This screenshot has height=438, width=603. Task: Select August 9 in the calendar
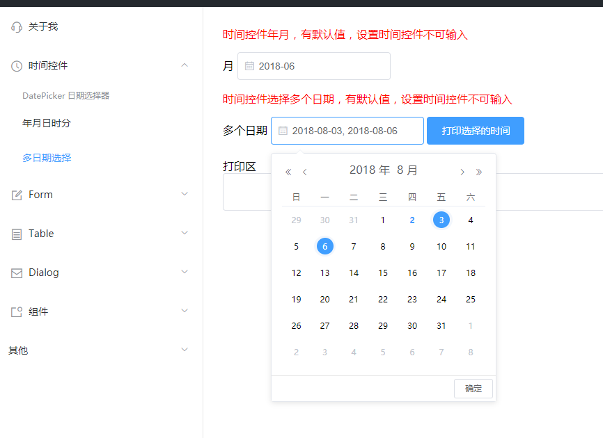coord(412,246)
